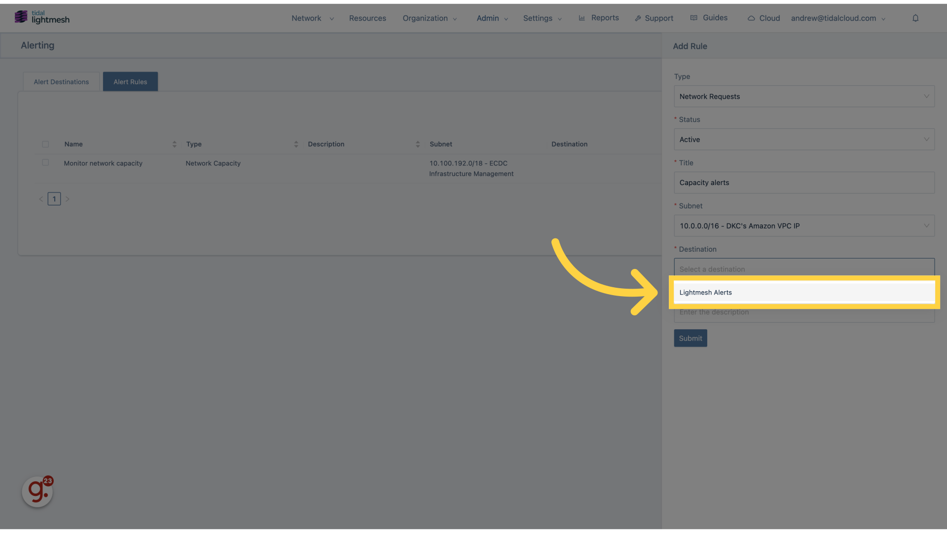Open the Subnet dropdown showing 10.0.0.0/16
947x533 pixels.
click(803, 226)
